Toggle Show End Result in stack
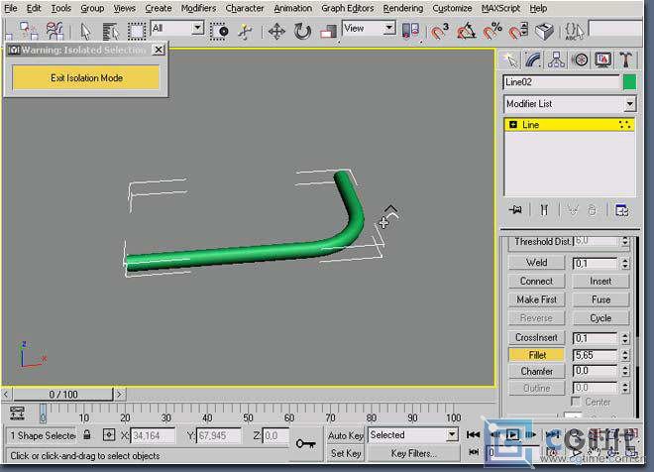This screenshot has width=654, height=472. click(x=544, y=210)
